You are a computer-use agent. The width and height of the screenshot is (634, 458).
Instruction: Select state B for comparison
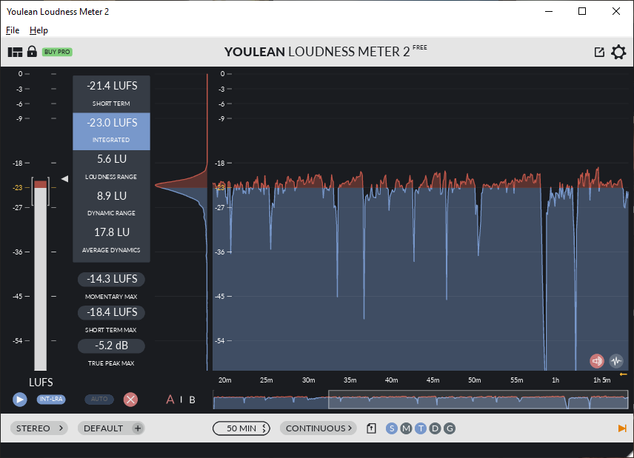point(192,400)
